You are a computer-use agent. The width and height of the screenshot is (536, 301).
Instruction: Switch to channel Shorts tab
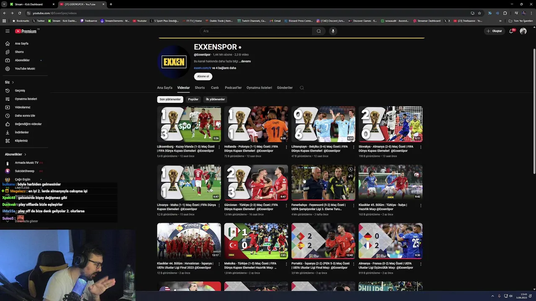pyautogui.click(x=200, y=88)
